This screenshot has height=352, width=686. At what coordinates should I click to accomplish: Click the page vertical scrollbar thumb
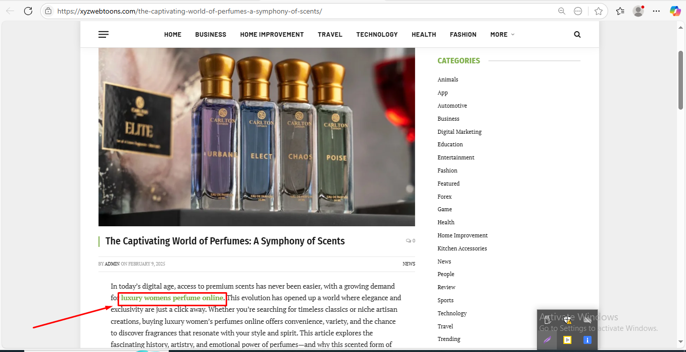681,80
